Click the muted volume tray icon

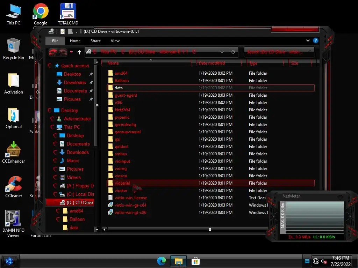324,261
